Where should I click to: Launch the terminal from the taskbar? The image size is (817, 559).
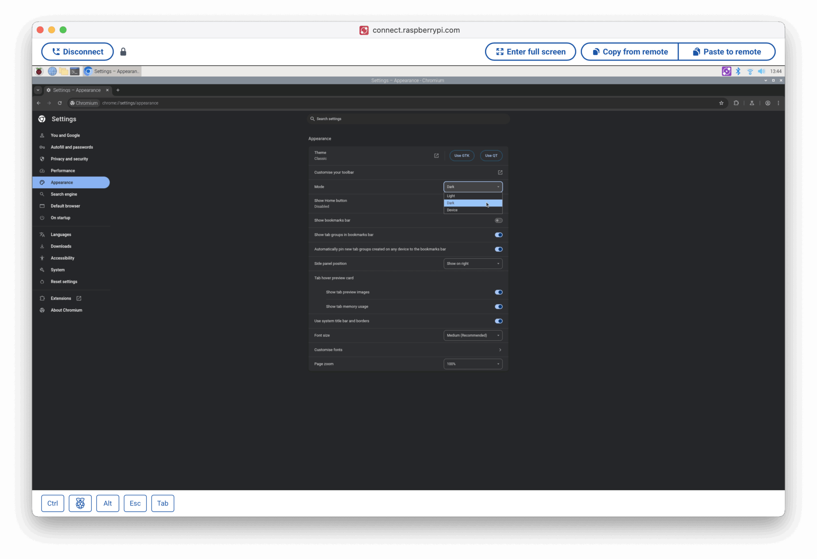point(75,71)
